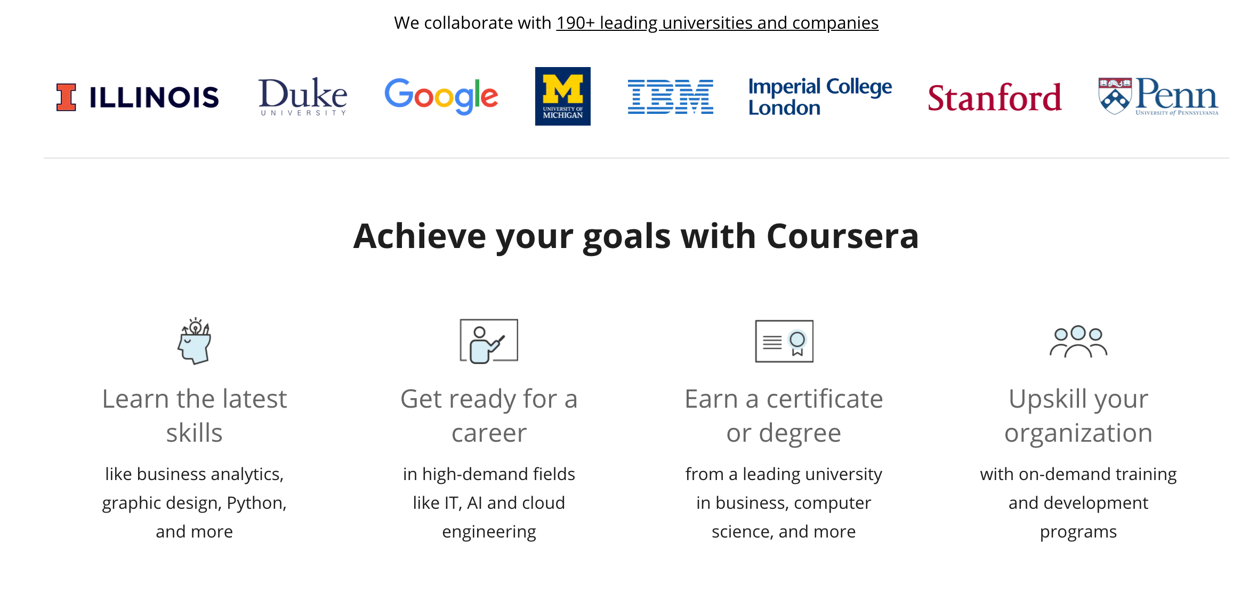
Task: Click the IBM logo
Action: click(670, 97)
